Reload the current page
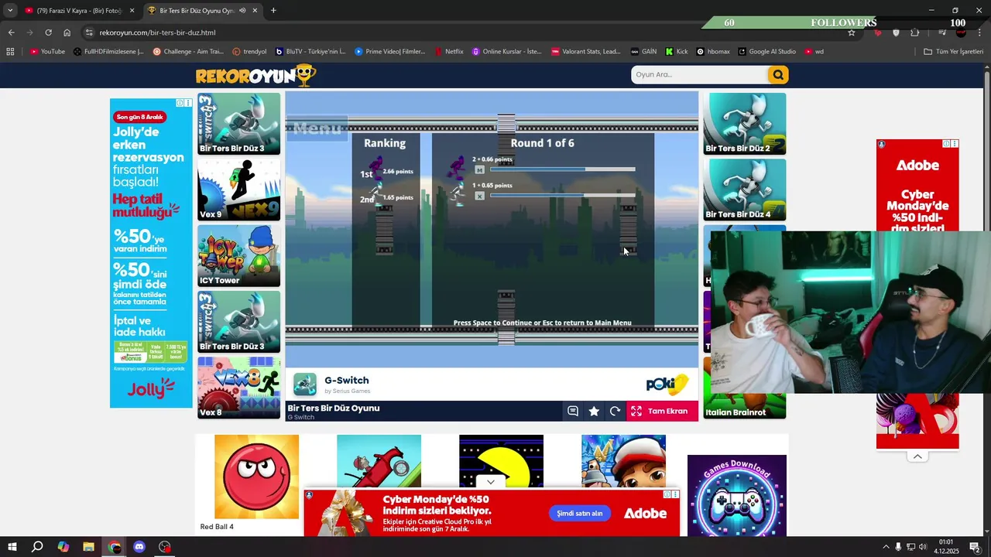This screenshot has height=557, width=991. pyautogui.click(x=48, y=32)
